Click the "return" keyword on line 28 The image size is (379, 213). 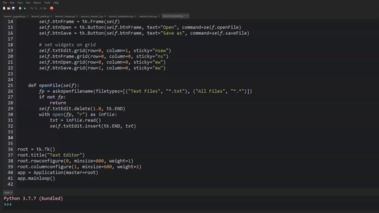58,103
